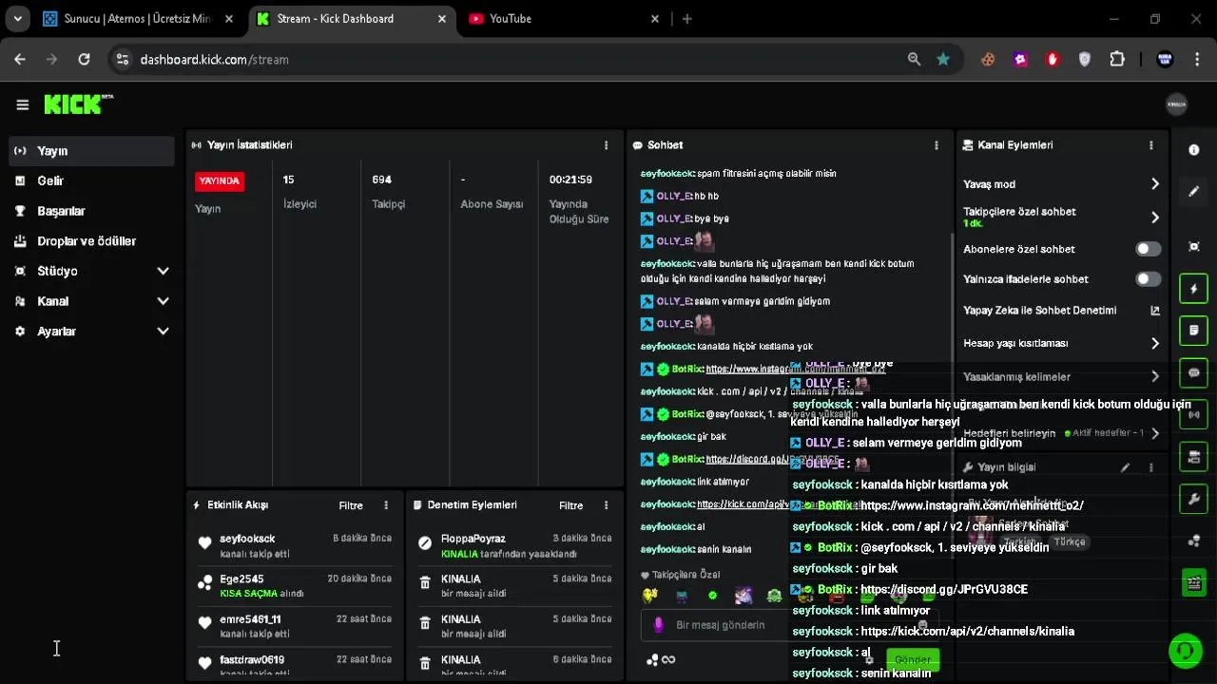Open the info icon in right sidebar
The image size is (1217, 684).
[1194, 150]
